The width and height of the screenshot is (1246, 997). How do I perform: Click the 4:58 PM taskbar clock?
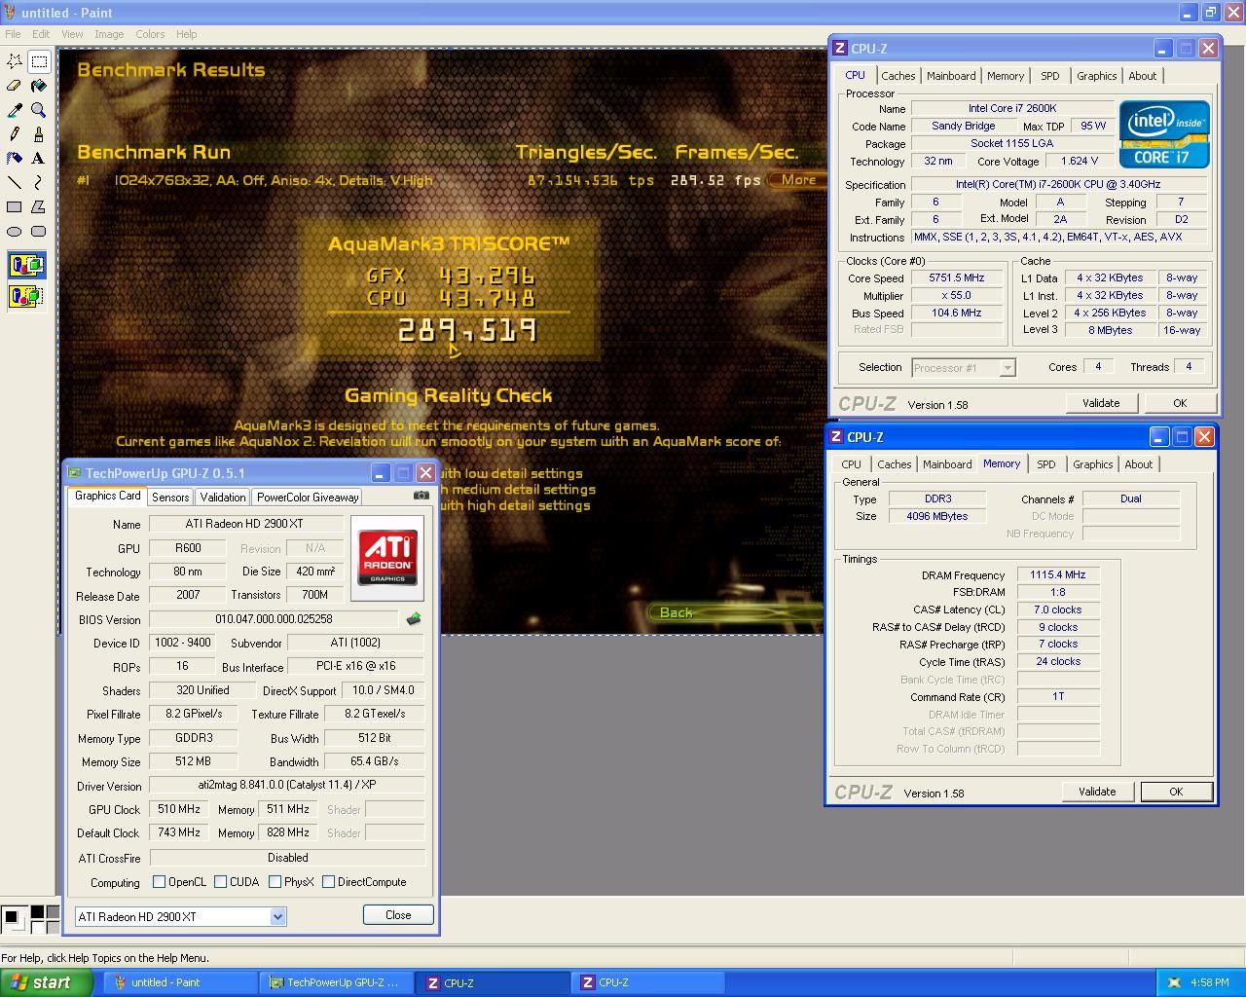[x=1210, y=982]
